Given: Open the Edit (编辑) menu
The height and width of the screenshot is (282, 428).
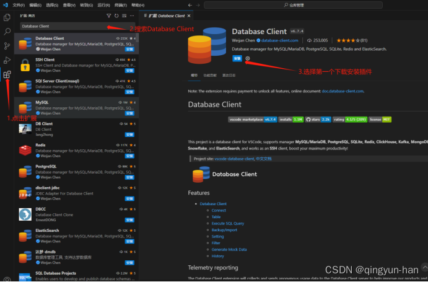Looking at the screenshot, I should (x=35, y=5).
